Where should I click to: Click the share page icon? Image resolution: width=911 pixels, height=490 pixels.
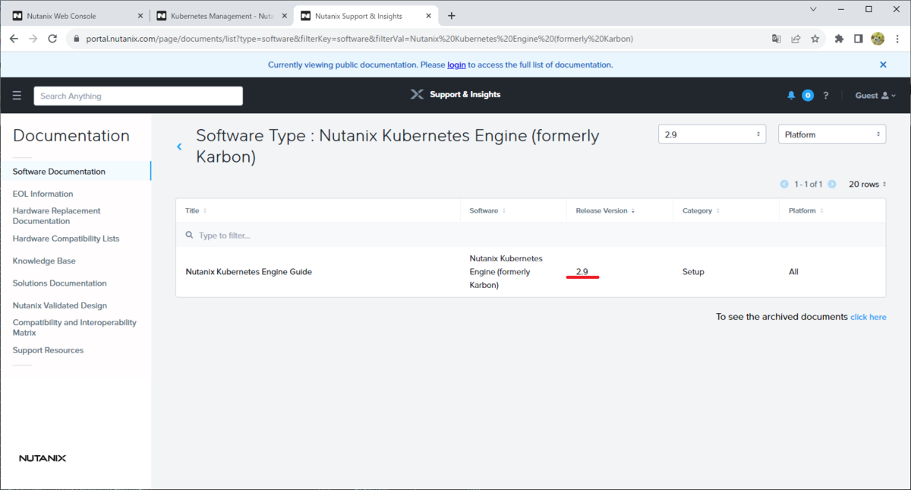click(x=796, y=39)
